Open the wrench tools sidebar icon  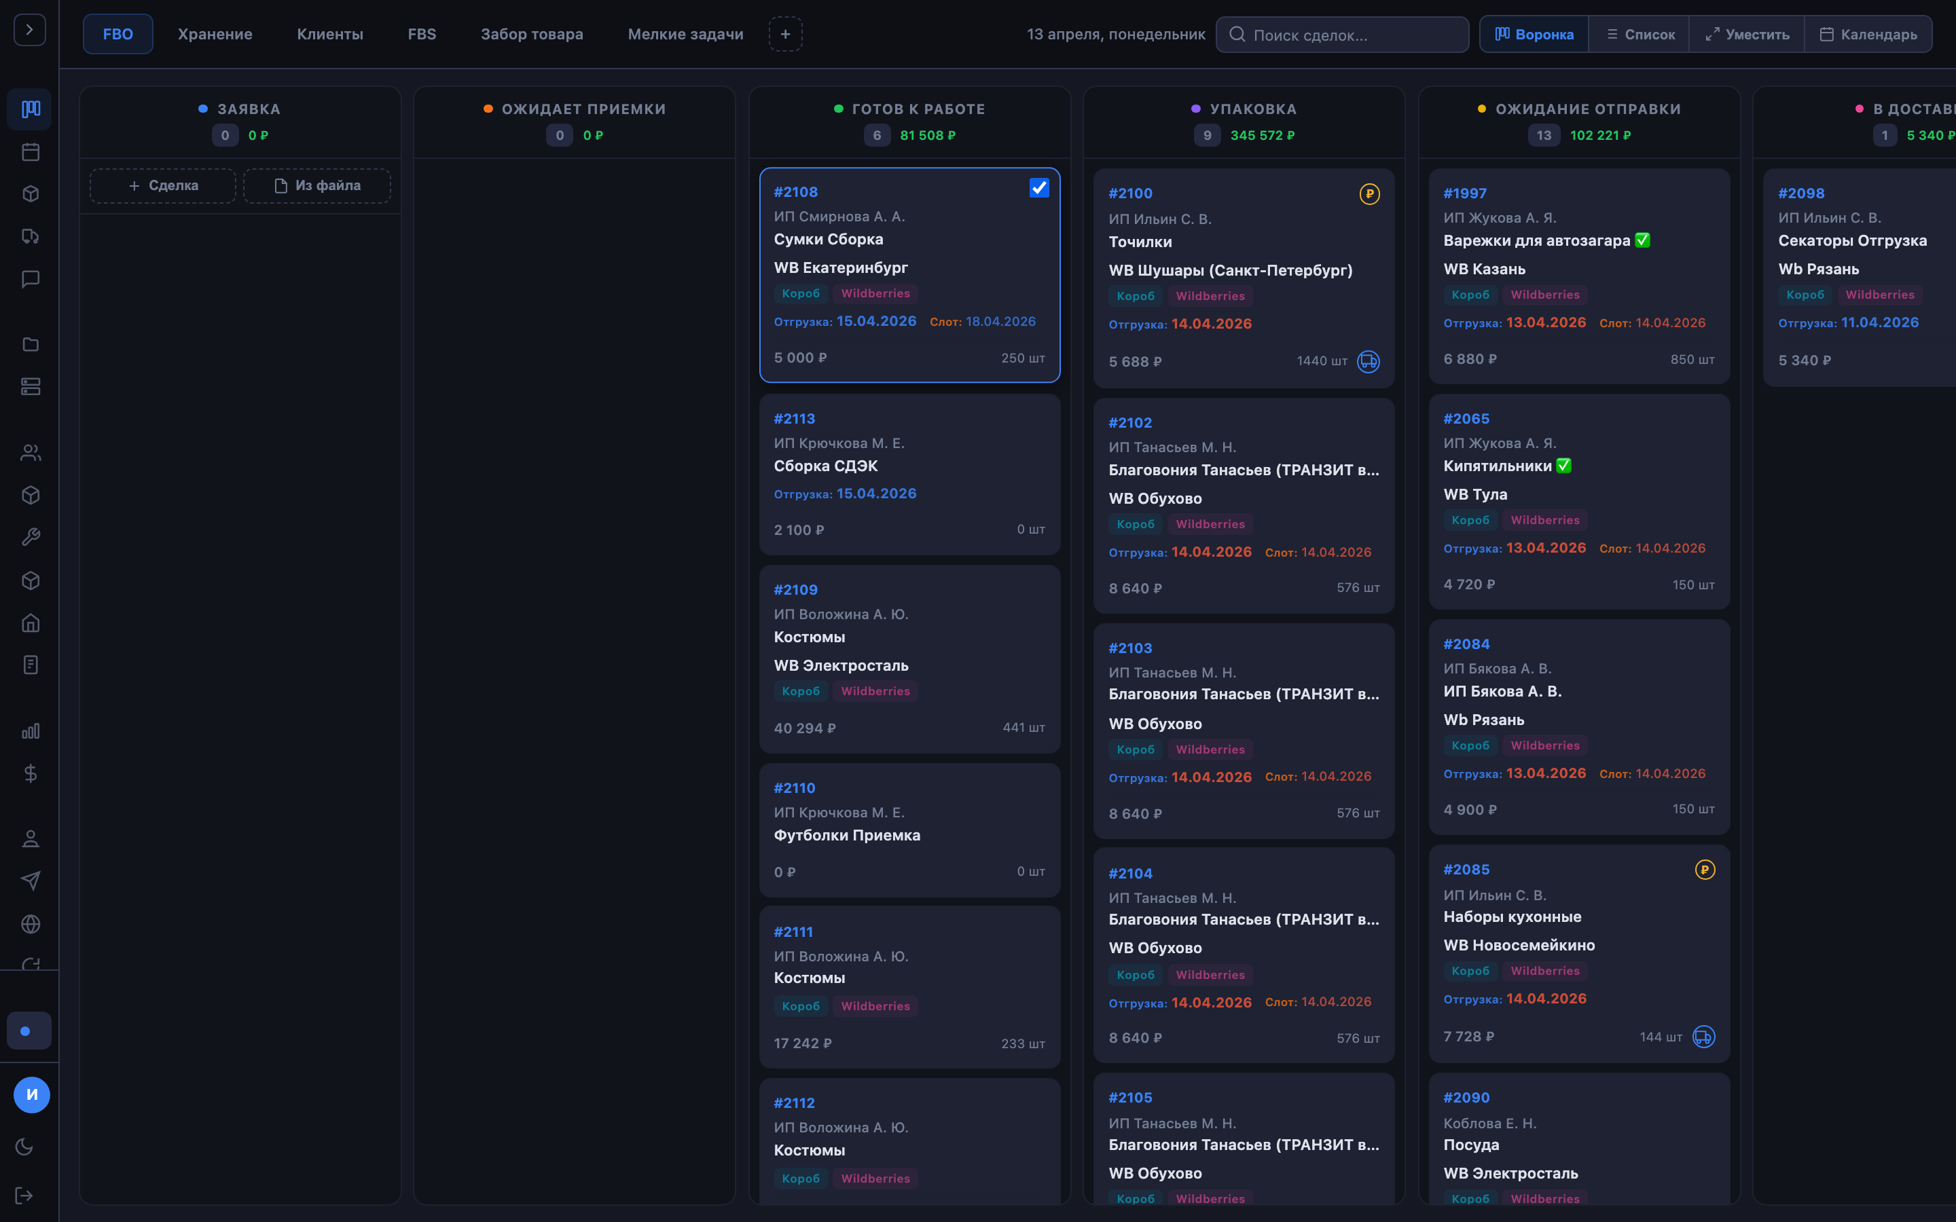[x=31, y=538]
